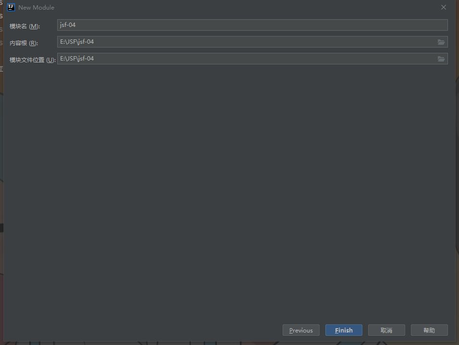Browse folder for module file location
The image size is (459, 345).
[x=441, y=59]
